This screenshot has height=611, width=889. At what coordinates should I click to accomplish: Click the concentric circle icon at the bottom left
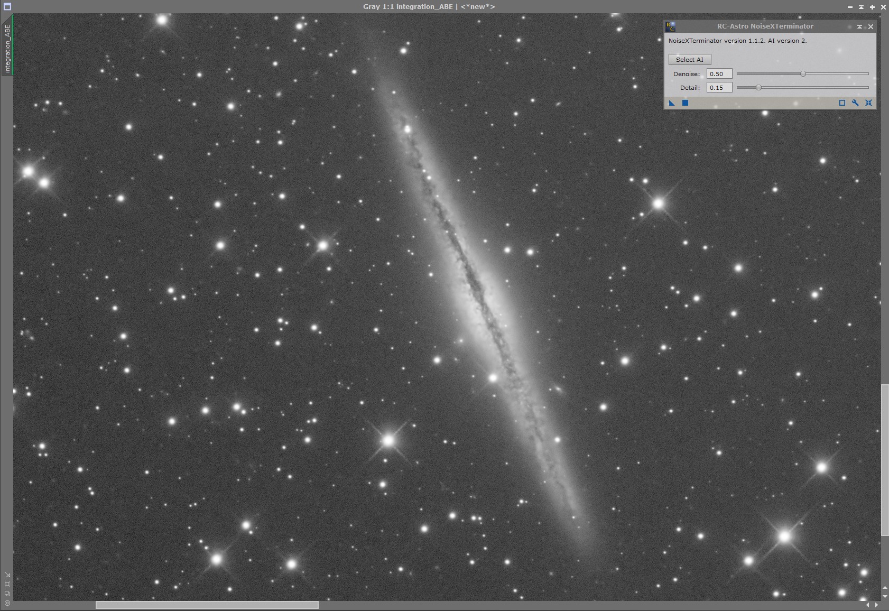point(7,603)
